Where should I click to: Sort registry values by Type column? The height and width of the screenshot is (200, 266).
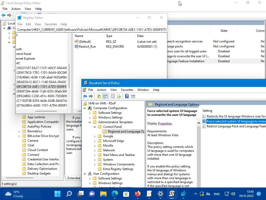[119, 36]
